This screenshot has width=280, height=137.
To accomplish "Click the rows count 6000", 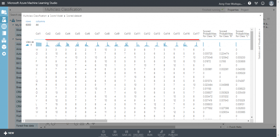I will (x=28, y=25).
